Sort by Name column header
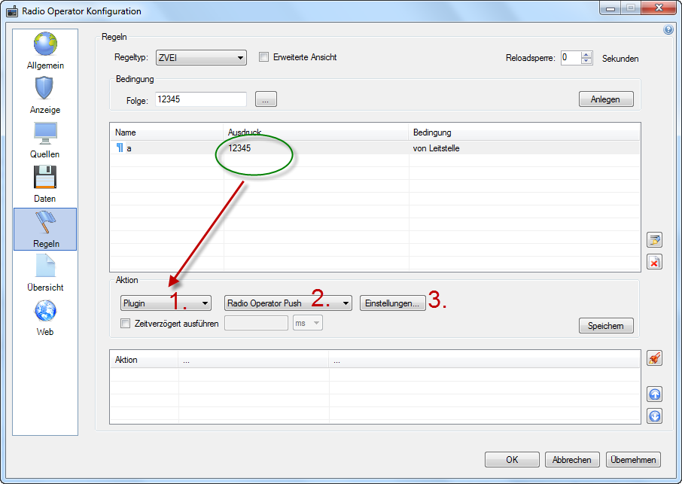682x484 pixels. (167, 132)
